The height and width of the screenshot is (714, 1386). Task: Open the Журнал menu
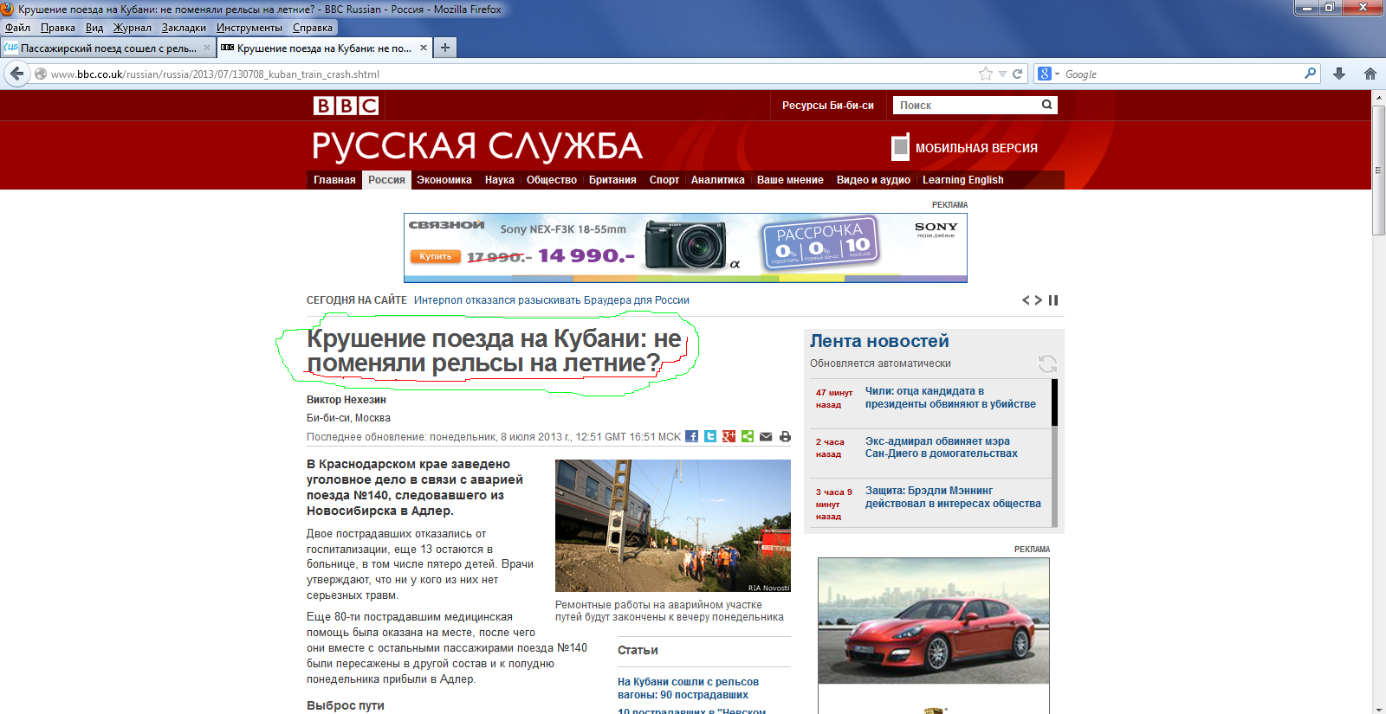pyautogui.click(x=132, y=28)
